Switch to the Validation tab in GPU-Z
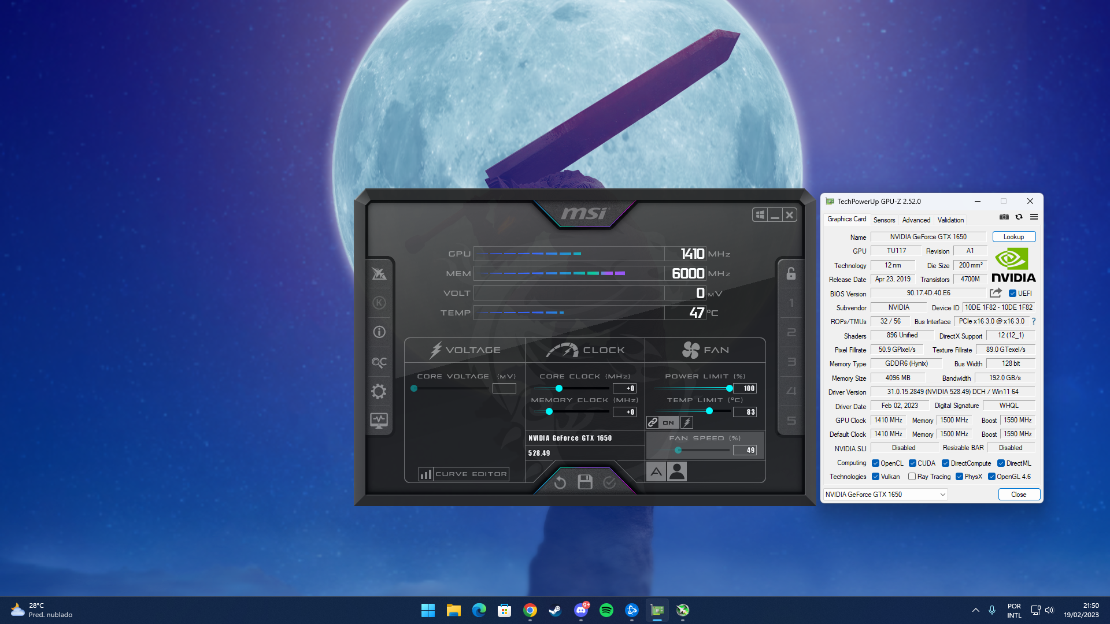The width and height of the screenshot is (1110, 624). coord(950,220)
